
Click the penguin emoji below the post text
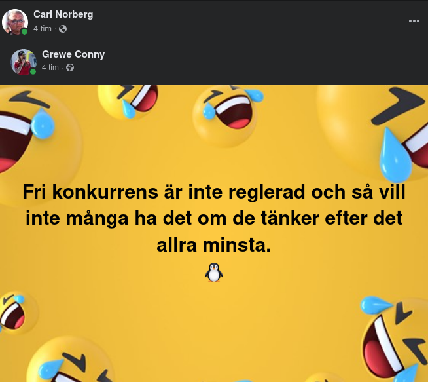click(x=214, y=273)
